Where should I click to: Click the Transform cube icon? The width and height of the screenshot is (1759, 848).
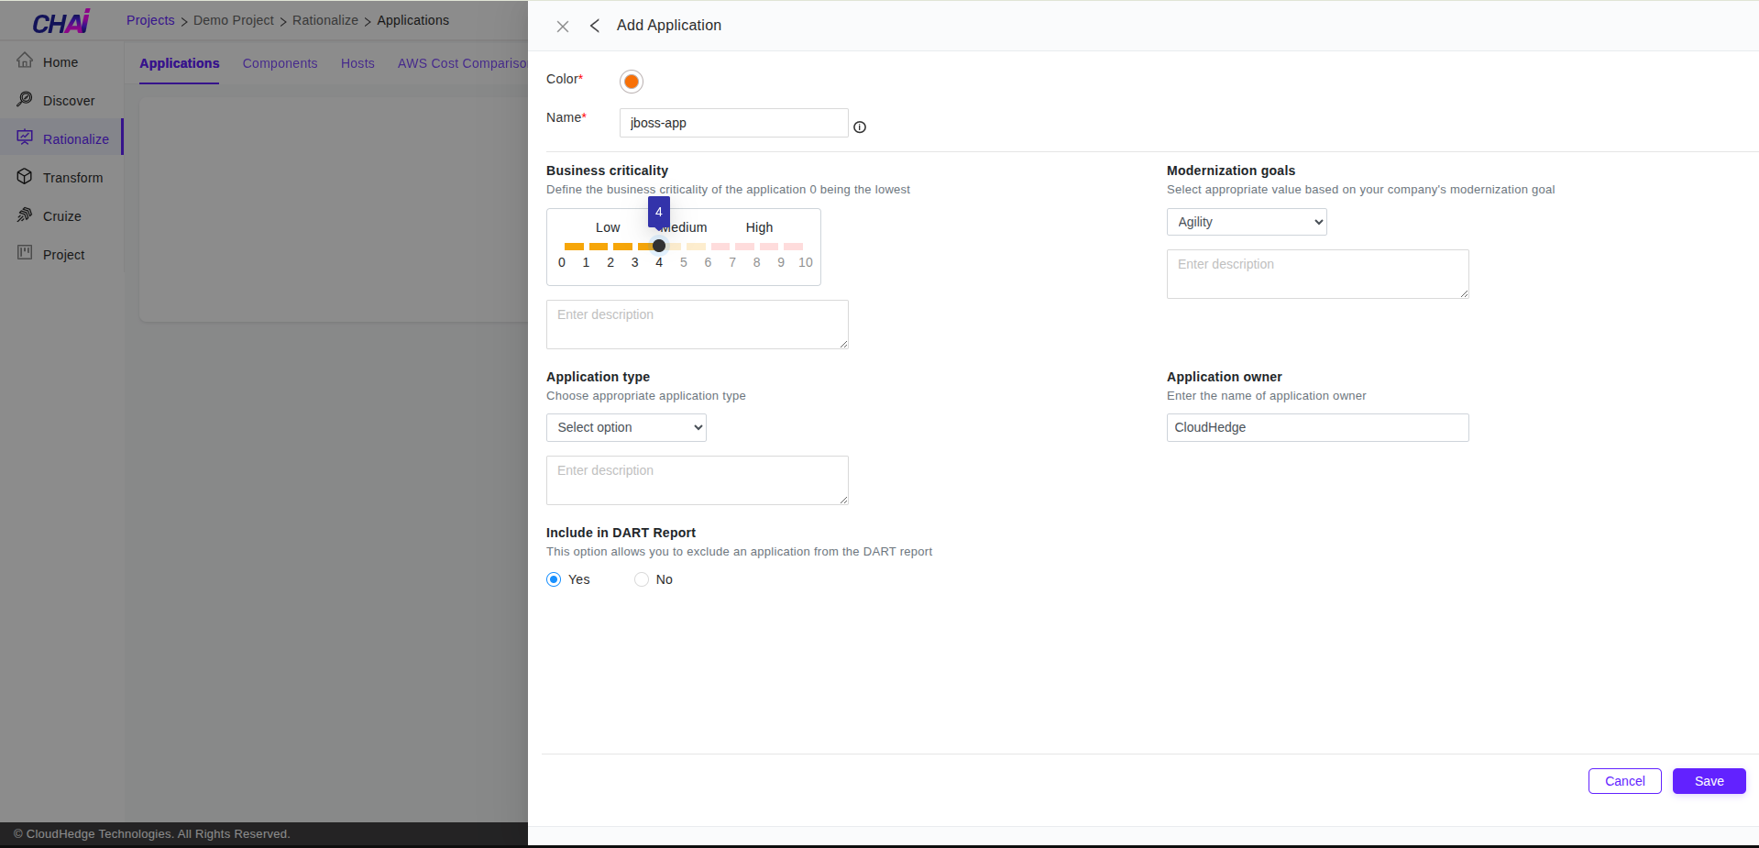pyautogui.click(x=25, y=176)
